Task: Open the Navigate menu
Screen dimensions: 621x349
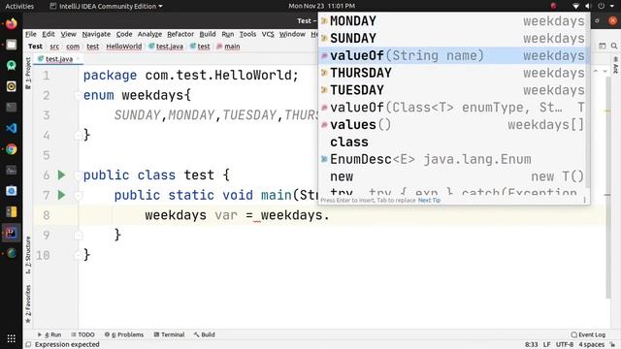Action: coord(96,35)
